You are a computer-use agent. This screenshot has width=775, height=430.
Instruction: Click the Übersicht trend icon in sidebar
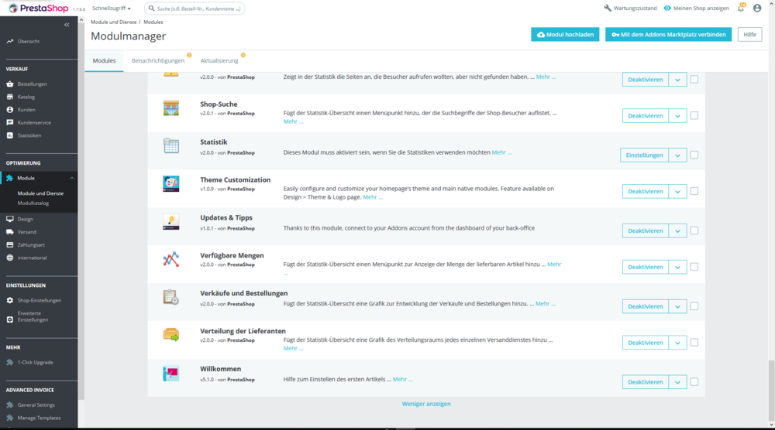tap(10, 42)
